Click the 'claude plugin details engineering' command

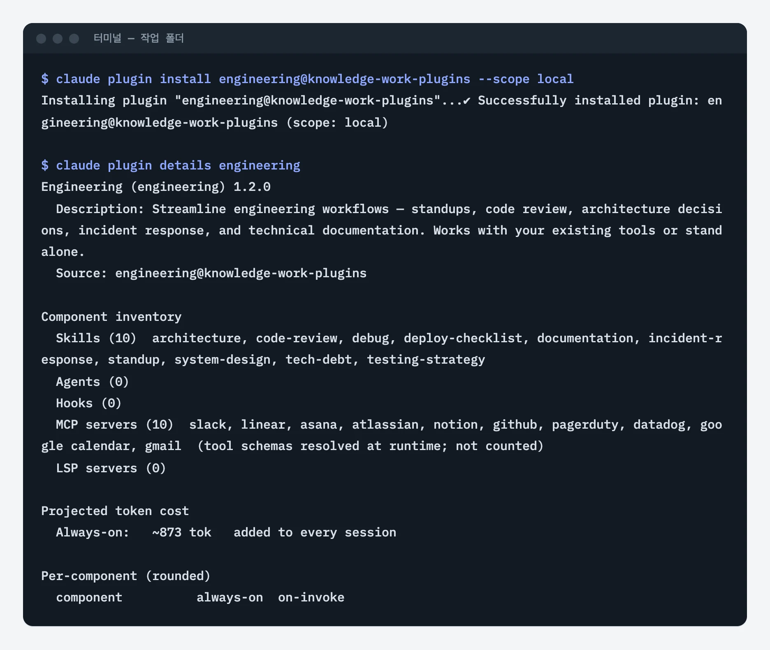click(178, 165)
